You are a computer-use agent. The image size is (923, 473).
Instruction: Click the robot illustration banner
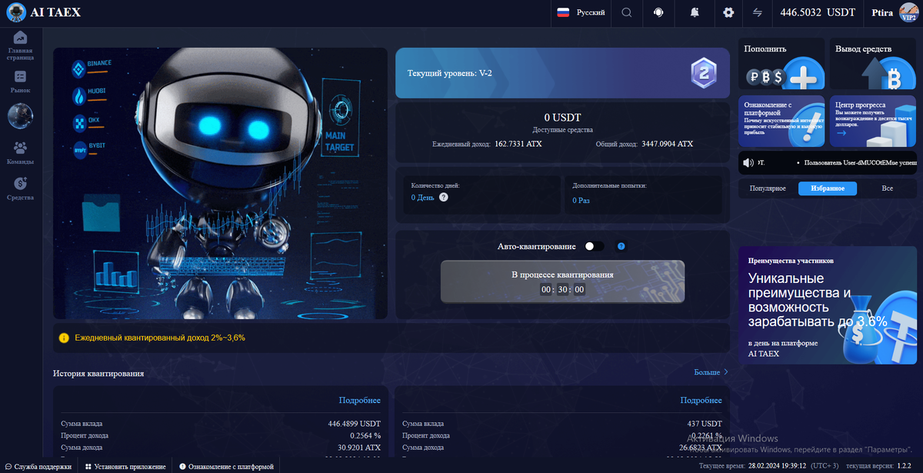tap(220, 183)
